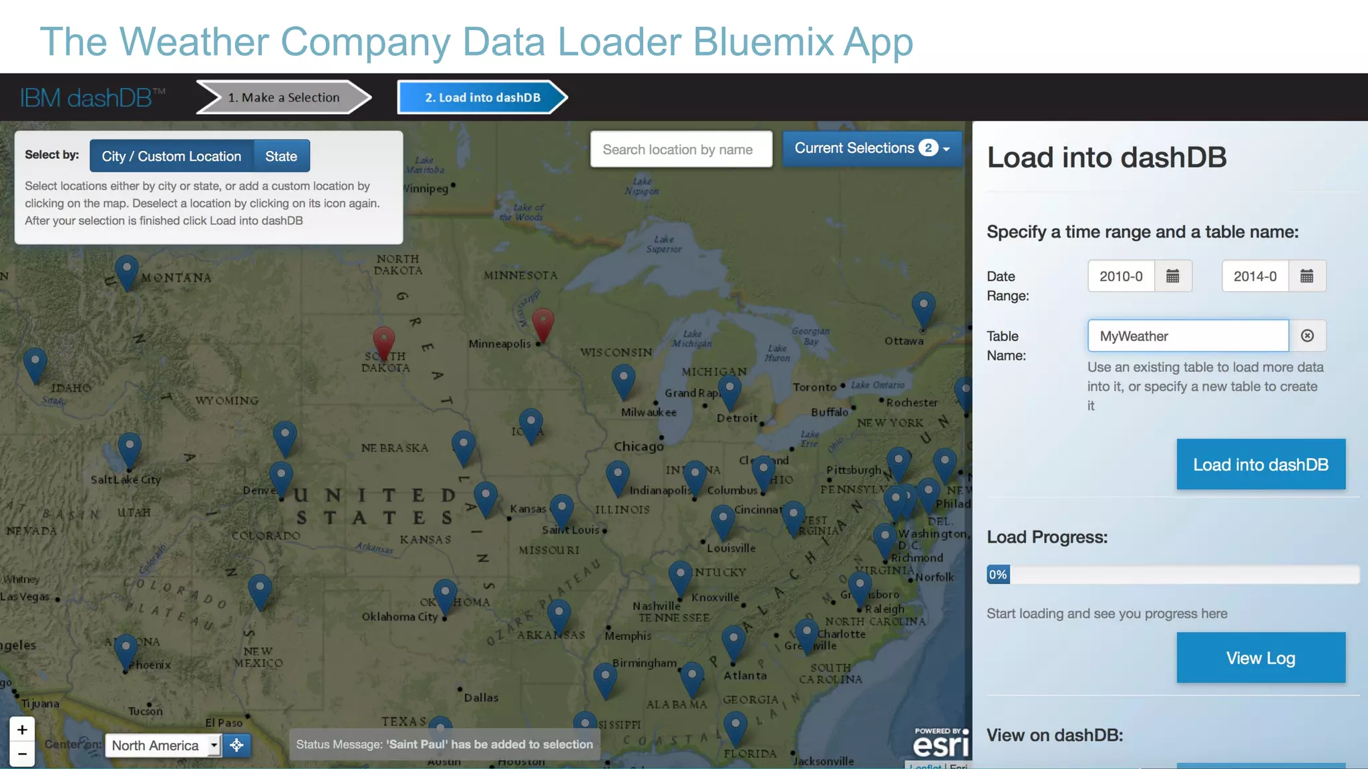This screenshot has height=769, width=1368.
Task: Select the Montana map marker
Action: click(126, 272)
